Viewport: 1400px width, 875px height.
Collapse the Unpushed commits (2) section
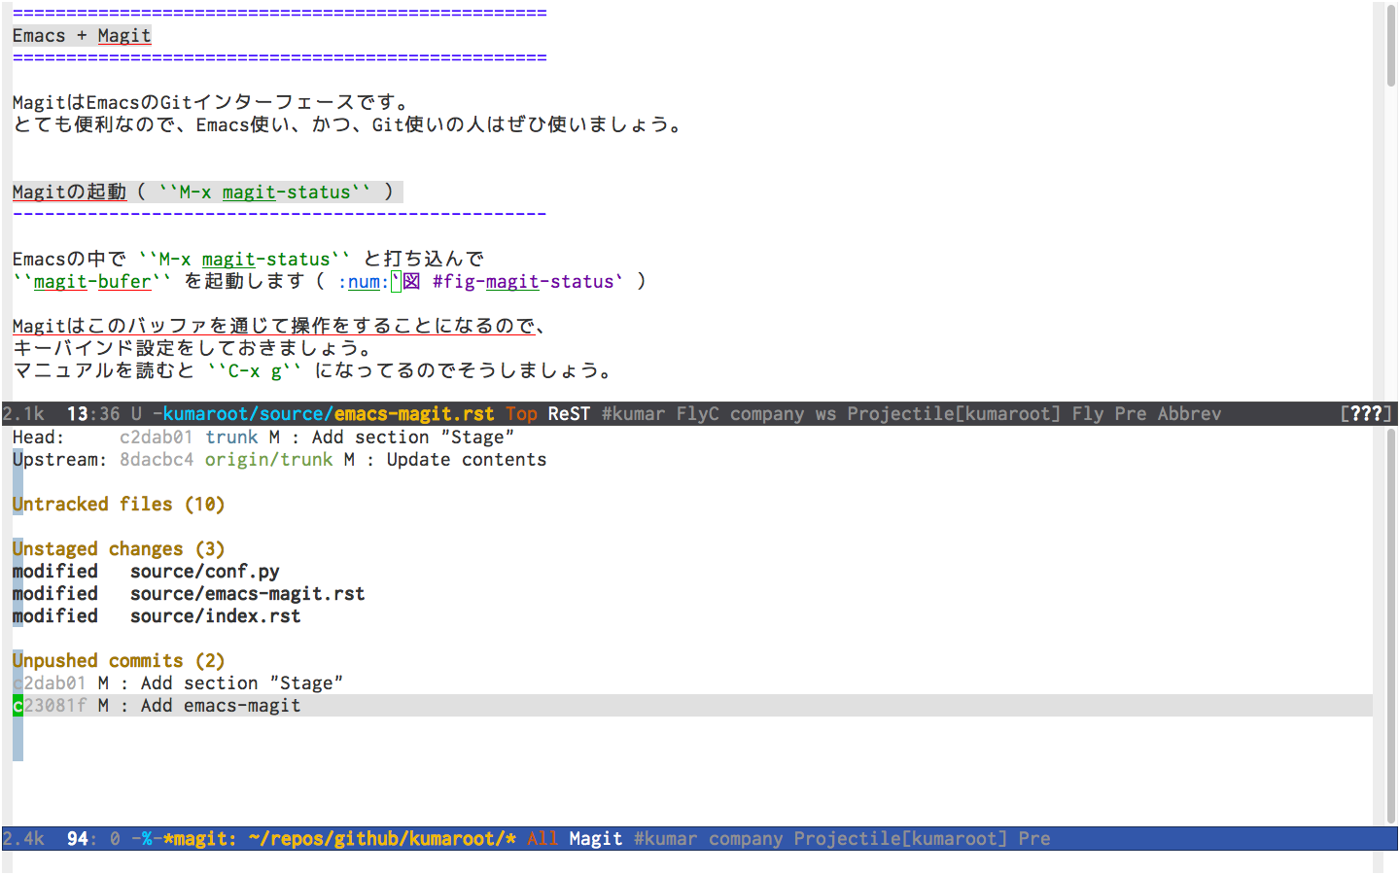pyautogui.click(x=119, y=661)
